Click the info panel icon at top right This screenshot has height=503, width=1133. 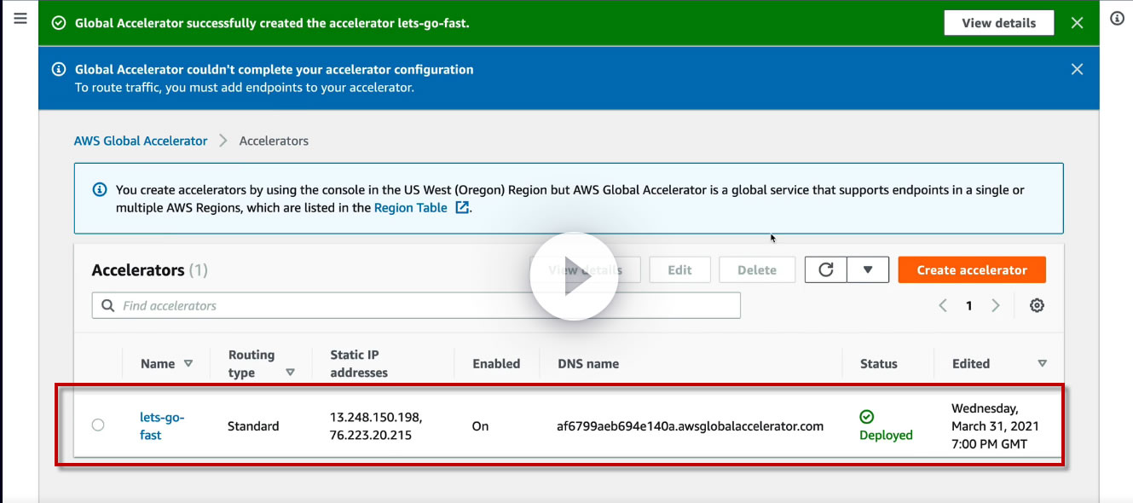[x=1117, y=18]
